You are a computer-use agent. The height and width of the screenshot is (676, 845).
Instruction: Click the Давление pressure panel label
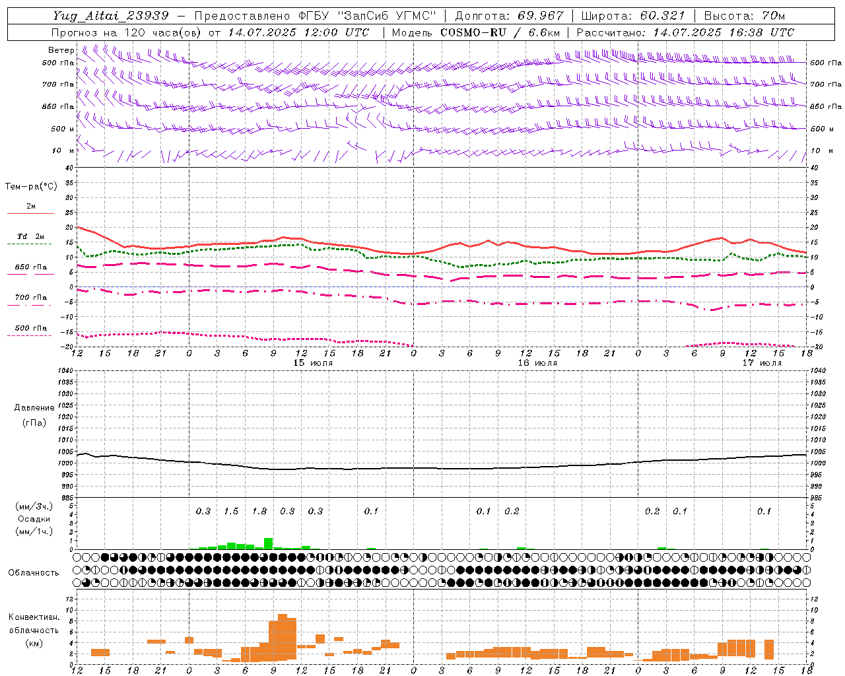pos(34,408)
